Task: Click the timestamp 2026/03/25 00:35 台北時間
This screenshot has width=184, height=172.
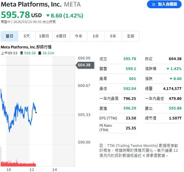Action: (x=34, y=22)
